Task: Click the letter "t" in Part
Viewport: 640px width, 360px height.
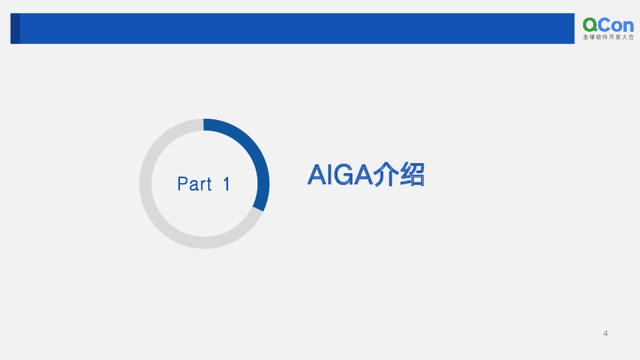Action: (x=209, y=185)
